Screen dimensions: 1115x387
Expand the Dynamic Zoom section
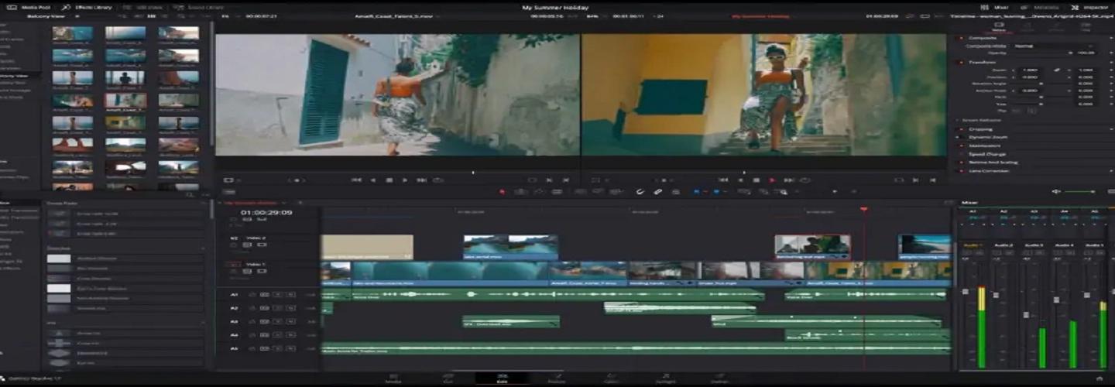click(986, 137)
